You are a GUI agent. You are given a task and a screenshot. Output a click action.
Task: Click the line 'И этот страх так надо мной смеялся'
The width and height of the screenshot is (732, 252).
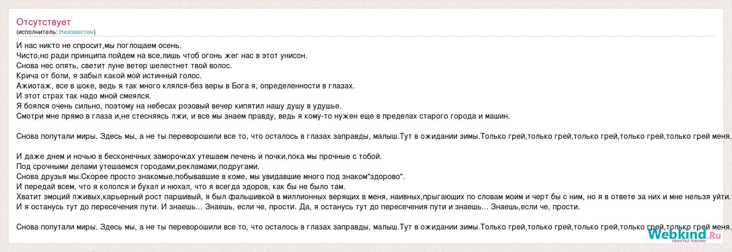coord(84,96)
